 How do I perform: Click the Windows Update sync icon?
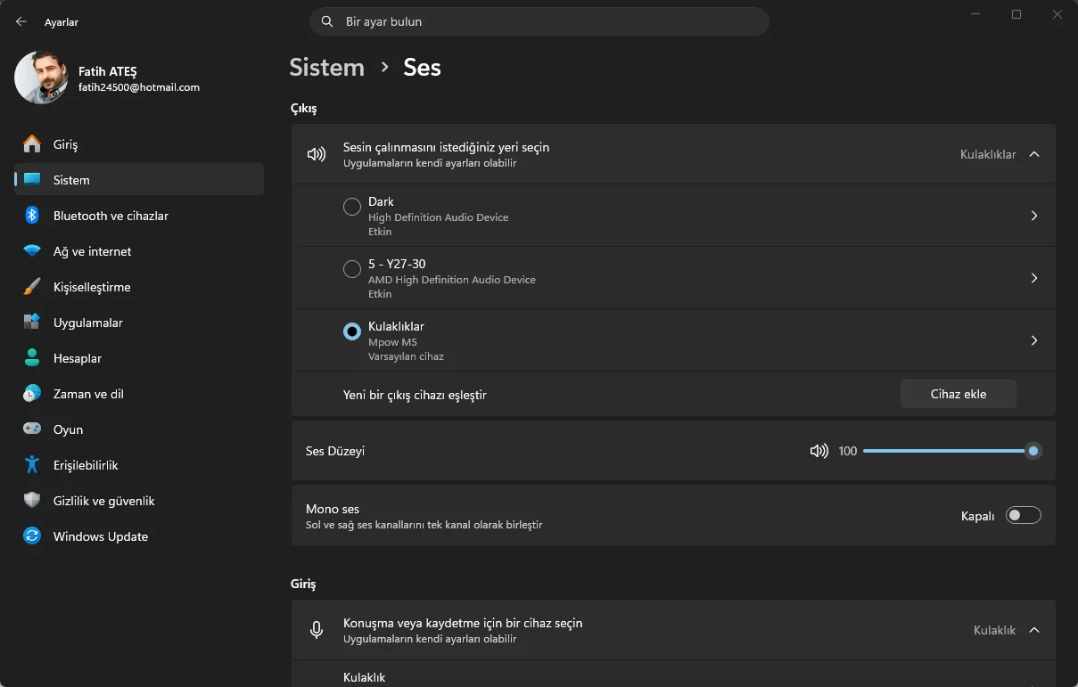[32, 536]
